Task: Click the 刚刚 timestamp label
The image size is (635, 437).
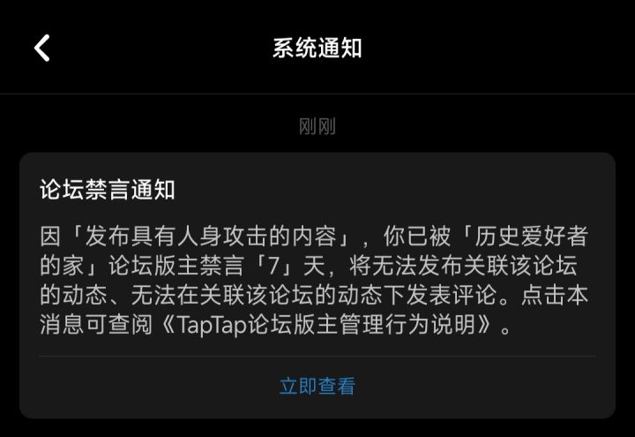Action: pos(317,126)
